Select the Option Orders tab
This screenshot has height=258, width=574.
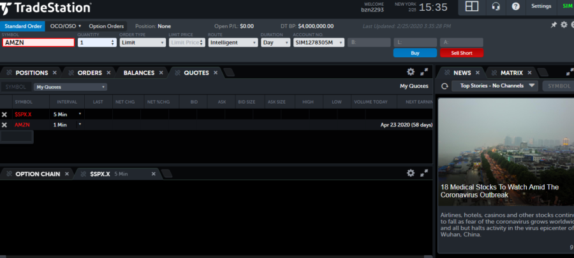(106, 26)
